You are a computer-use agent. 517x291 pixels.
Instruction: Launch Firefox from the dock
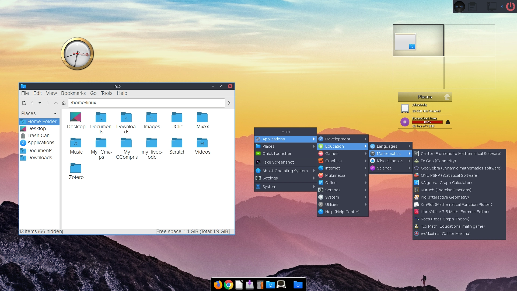[x=218, y=284]
